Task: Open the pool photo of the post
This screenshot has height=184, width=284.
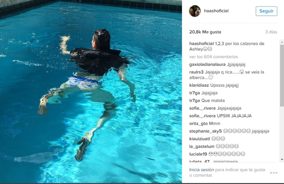Action: pos(91,91)
